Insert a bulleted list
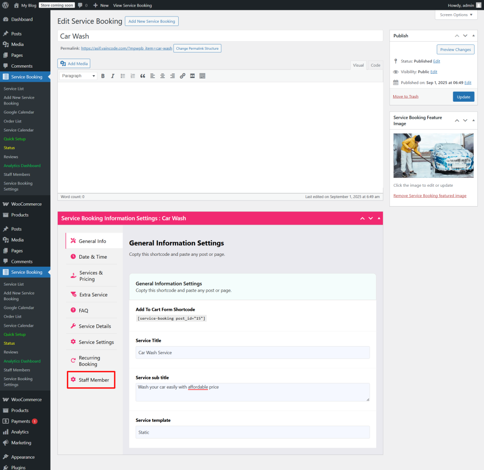This screenshot has width=484, height=470. [123, 76]
